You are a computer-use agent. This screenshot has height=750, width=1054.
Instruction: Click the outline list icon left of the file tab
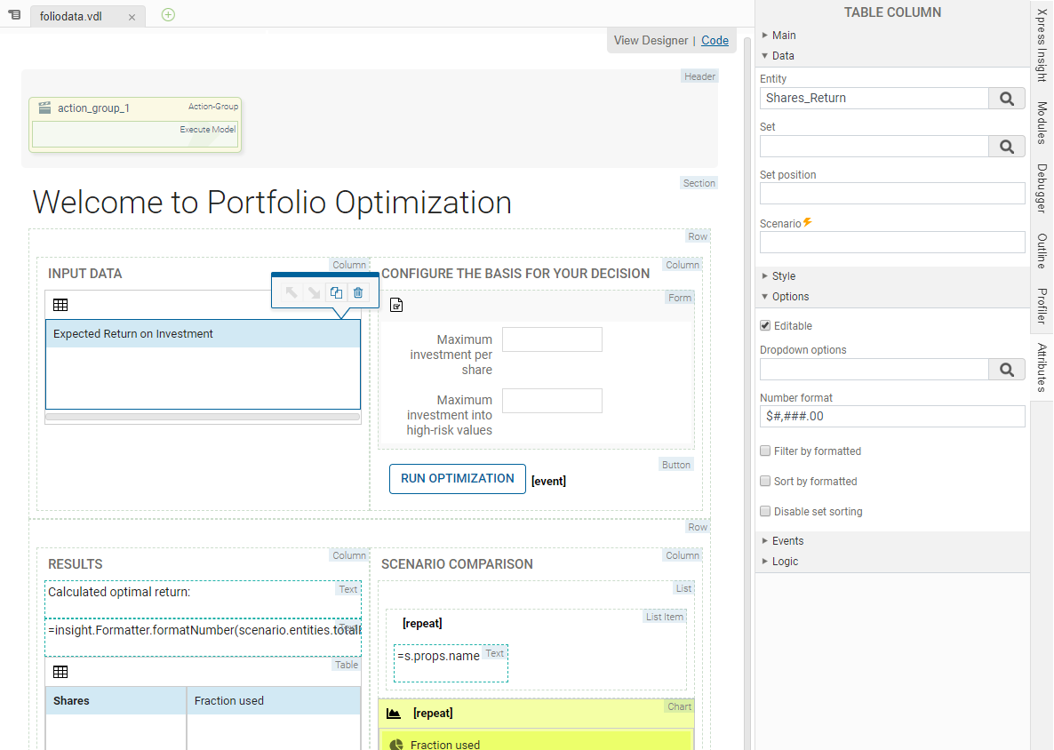point(14,15)
